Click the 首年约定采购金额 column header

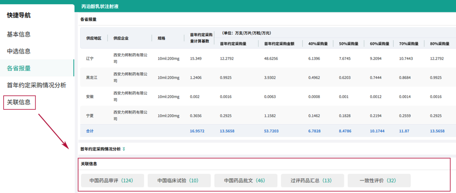click(279, 44)
